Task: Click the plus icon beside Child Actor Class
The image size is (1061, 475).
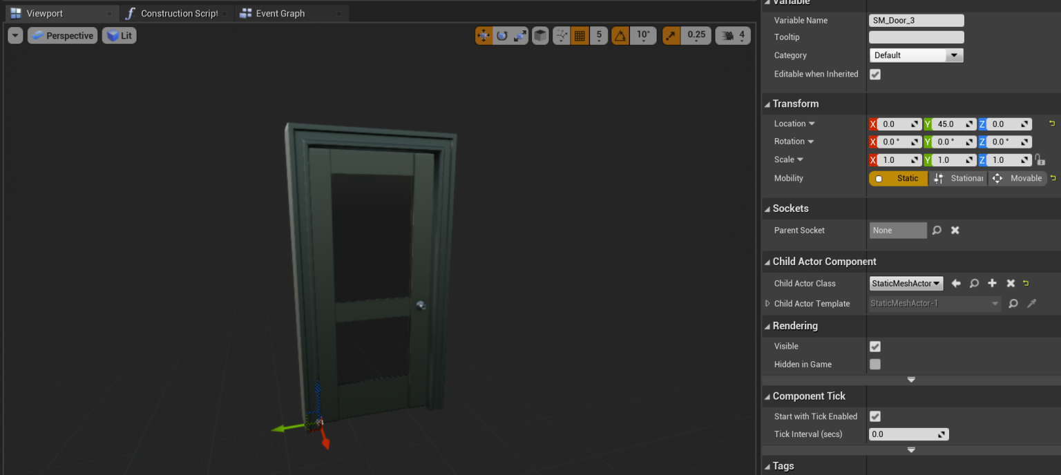Action: tap(992, 284)
